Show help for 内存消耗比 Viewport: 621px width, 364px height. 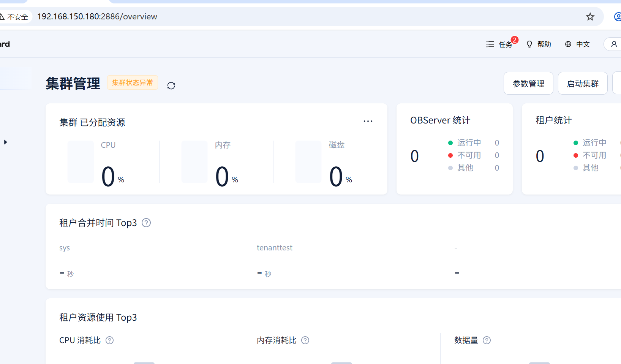(x=305, y=340)
